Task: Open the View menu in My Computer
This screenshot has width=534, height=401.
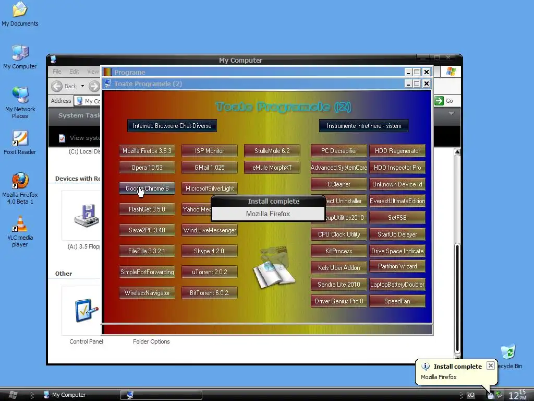Action: (93, 72)
